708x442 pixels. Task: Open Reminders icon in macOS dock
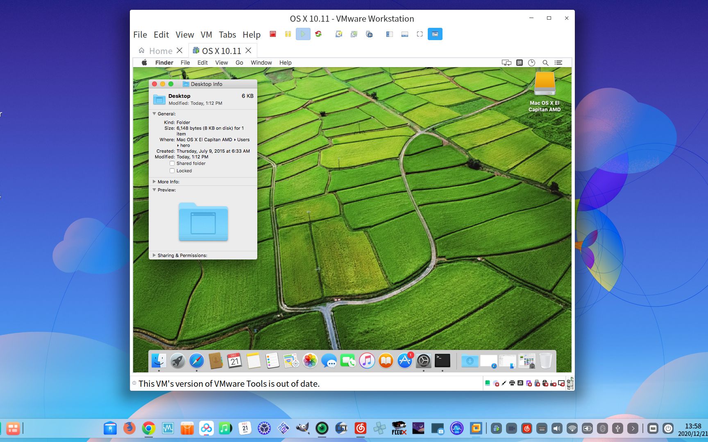(x=272, y=361)
